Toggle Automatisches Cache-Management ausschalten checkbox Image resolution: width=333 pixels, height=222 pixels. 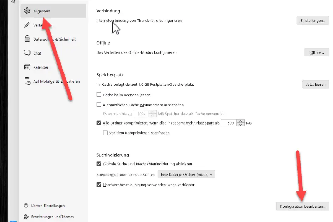pos(99,105)
